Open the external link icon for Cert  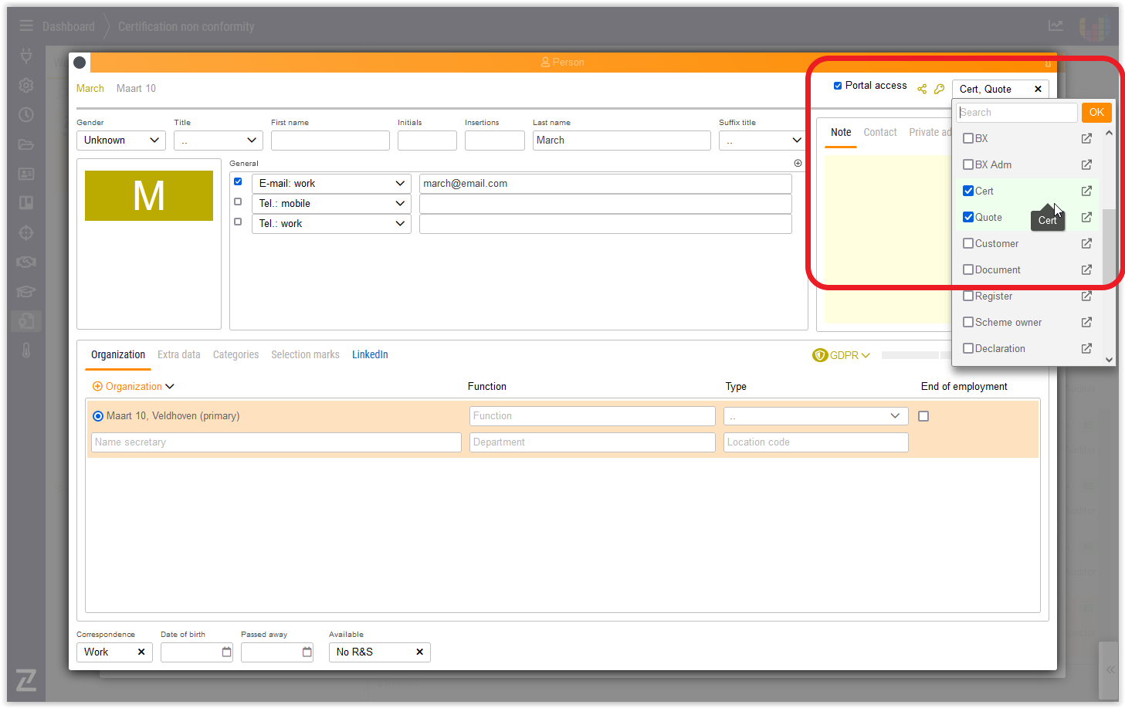1086,191
